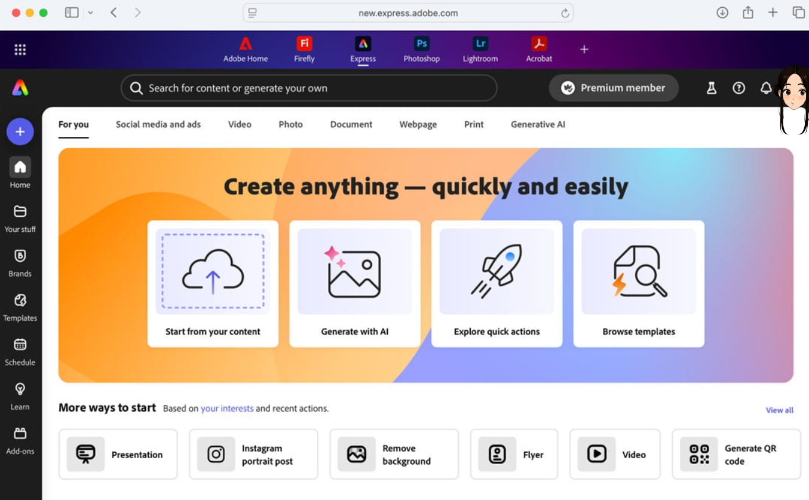Image resolution: width=809 pixels, height=500 pixels.
Task: Switch to Social media and ads tab
Action: [x=158, y=124]
